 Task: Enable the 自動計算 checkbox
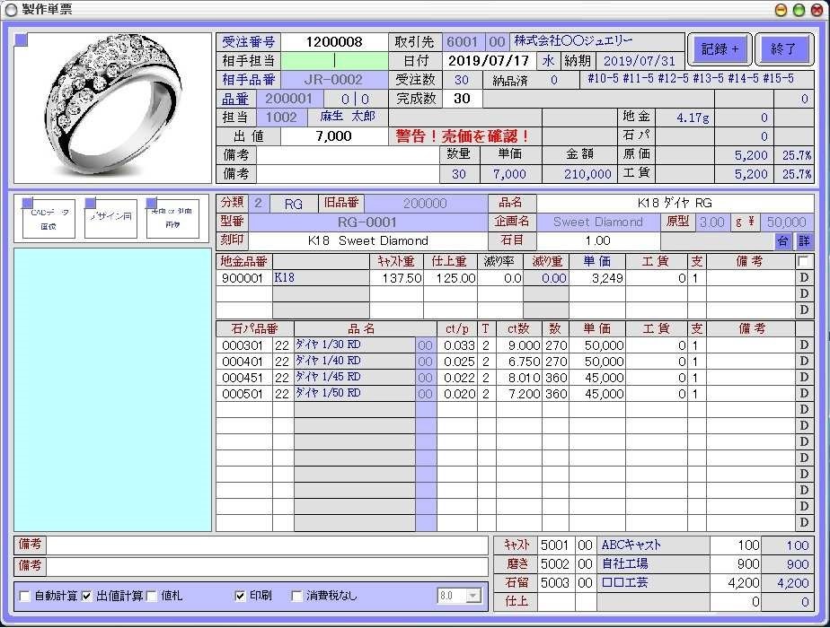click(x=25, y=596)
